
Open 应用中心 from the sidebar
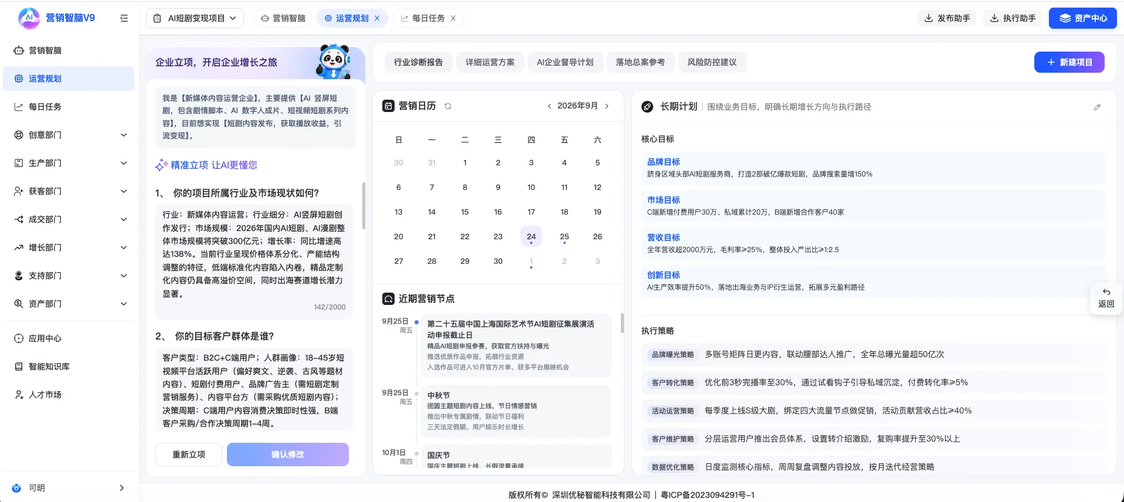69,338
